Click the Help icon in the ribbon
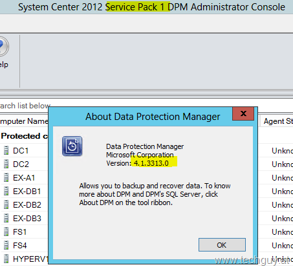The width and height of the screenshot is (293, 267). (x=3, y=46)
